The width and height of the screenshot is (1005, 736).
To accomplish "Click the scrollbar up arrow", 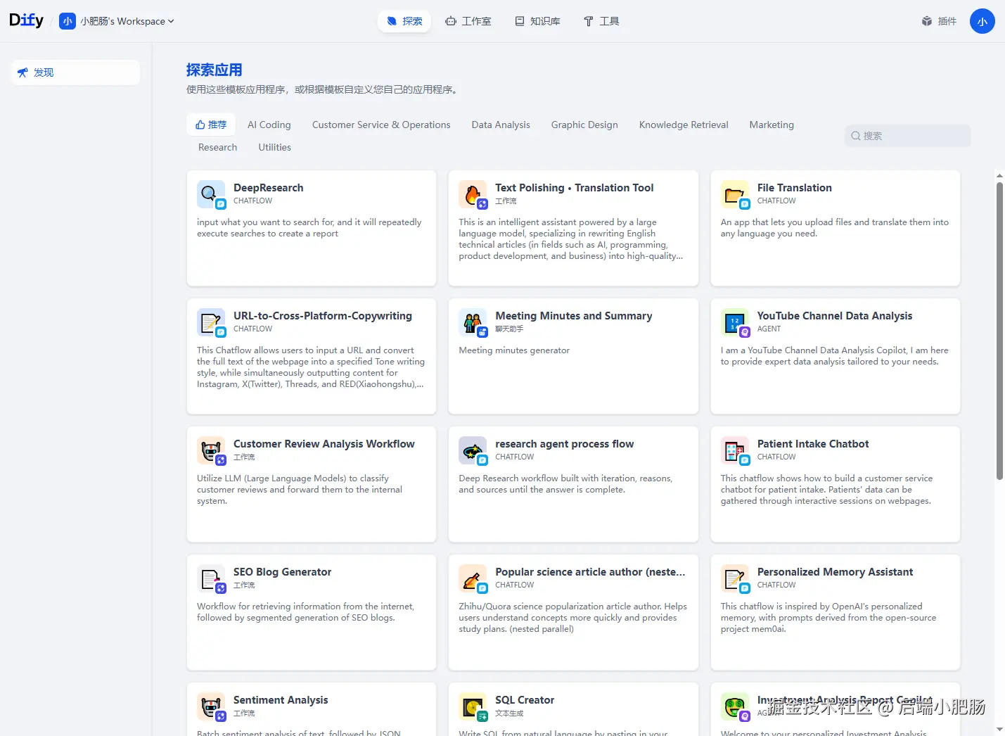I will [x=999, y=176].
